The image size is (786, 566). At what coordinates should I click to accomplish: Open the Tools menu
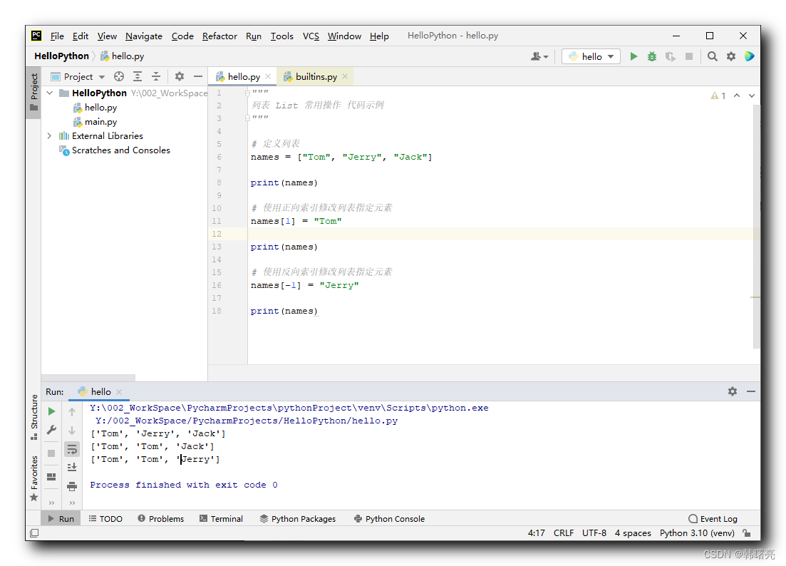281,36
